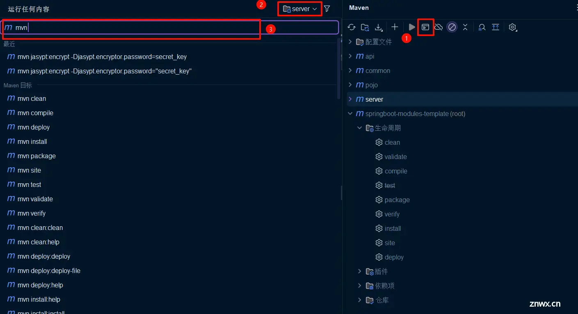Expand the pojo module node
The height and width of the screenshot is (314, 578).
350,85
